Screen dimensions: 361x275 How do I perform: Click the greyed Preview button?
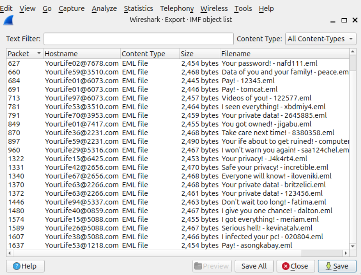click(x=212, y=266)
